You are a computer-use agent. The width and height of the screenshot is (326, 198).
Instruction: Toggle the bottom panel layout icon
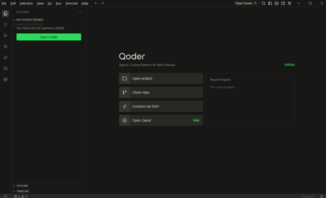pos(277,3)
